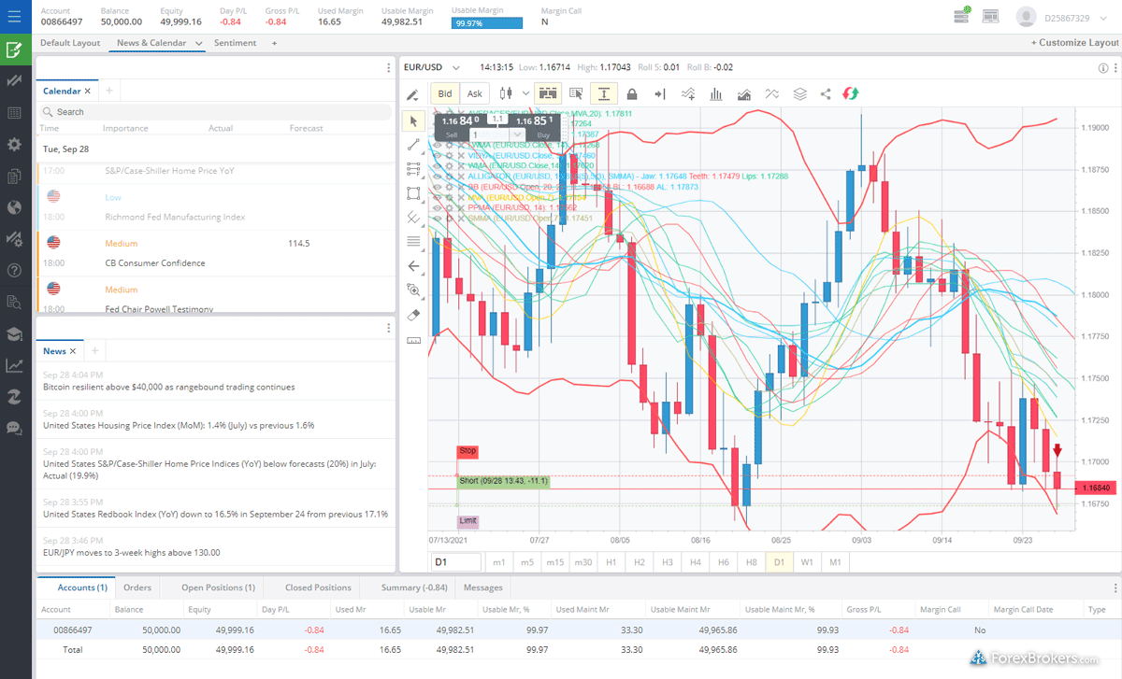Image resolution: width=1122 pixels, height=679 pixels.
Task: Select the trend line drawing tool
Action: click(x=413, y=145)
